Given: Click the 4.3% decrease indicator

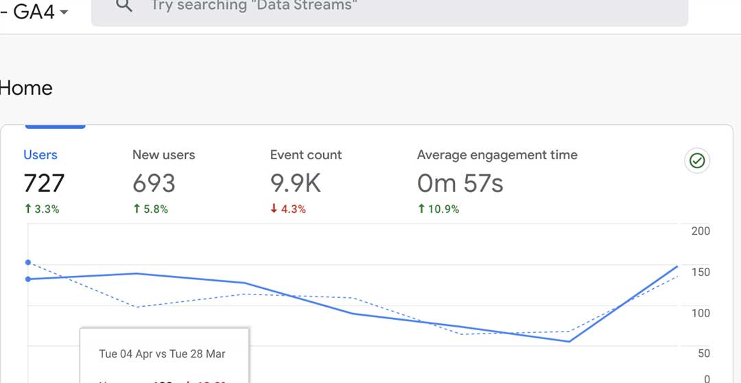Looking at the screenshot, I should (288, 209).
